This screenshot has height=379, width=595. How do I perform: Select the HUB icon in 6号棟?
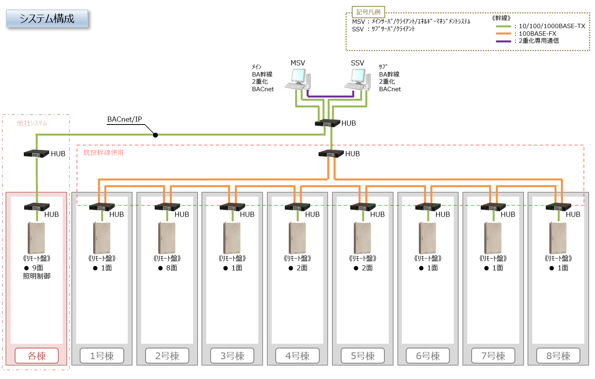point(428,207)
